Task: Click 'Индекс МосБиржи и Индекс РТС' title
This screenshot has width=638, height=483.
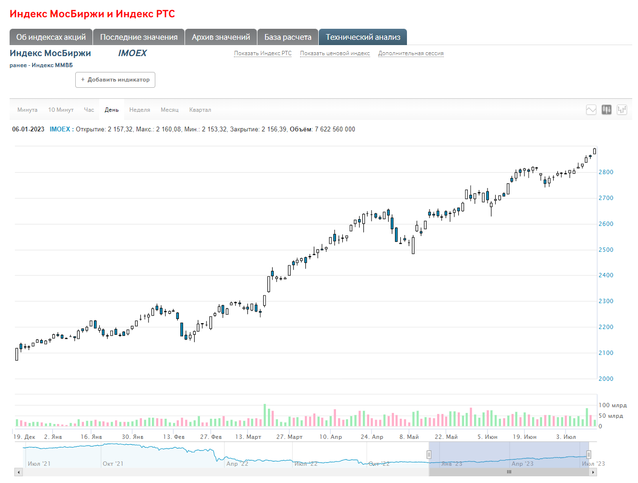Action: tap(92, 14)
